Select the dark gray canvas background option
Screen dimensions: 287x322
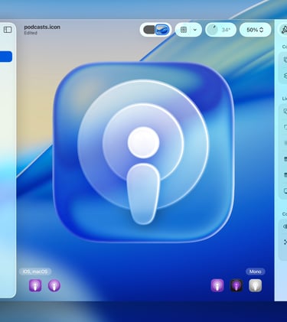[149, 30]
